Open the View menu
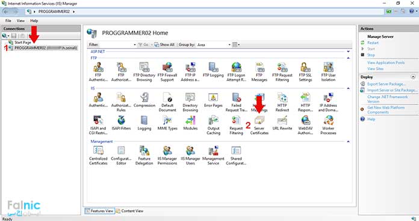419x221 pixels. click(x=20, y=20)
